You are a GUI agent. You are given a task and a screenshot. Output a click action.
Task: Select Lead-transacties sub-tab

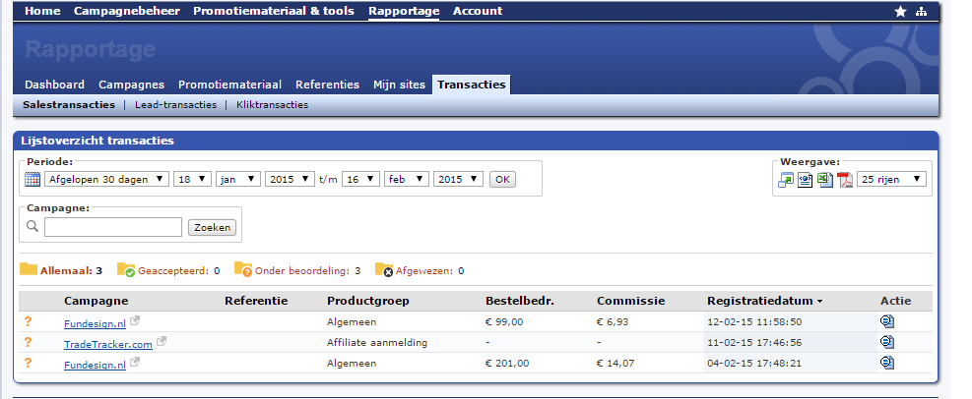(176, 105)
